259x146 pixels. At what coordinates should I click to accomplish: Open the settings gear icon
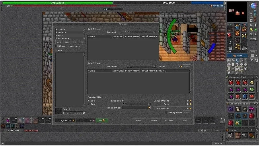252,60
